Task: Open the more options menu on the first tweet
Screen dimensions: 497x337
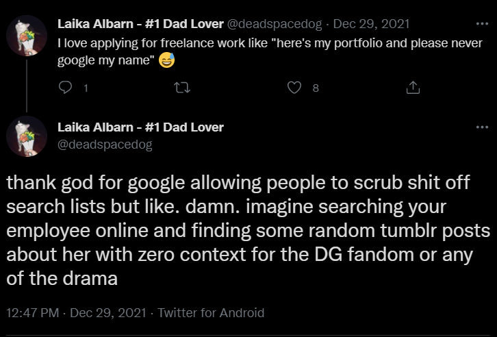Action: pyautogui.click(x=481, y=24)
